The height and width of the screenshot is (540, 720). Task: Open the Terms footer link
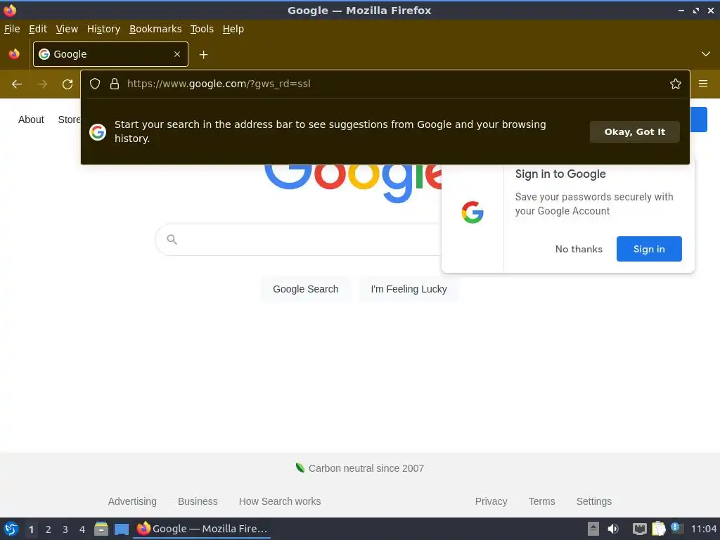coord(541,501)
